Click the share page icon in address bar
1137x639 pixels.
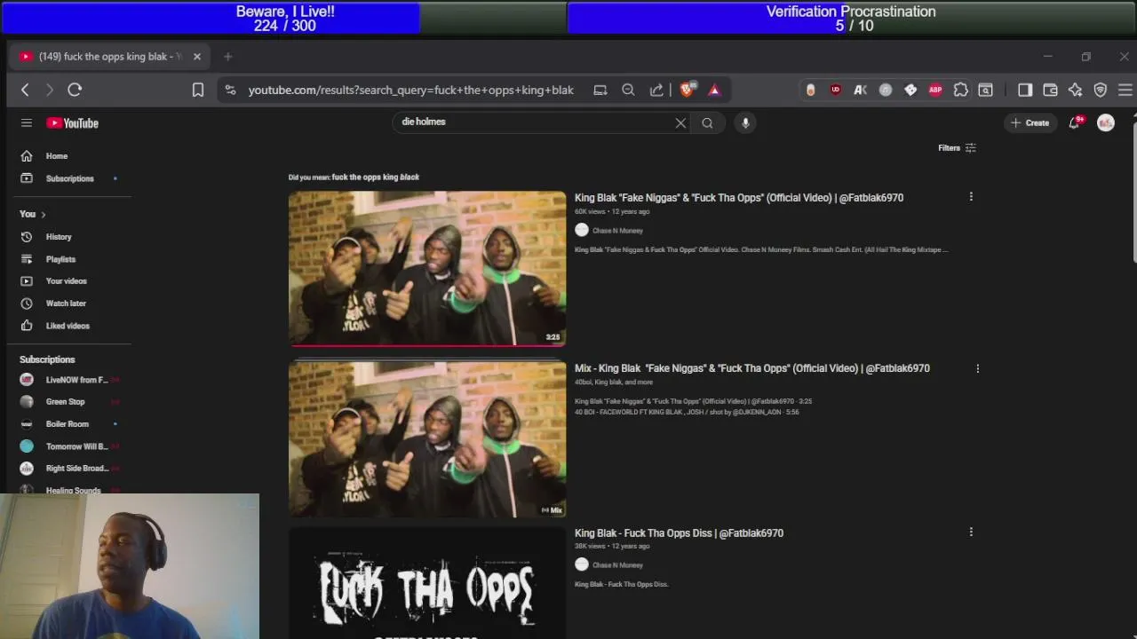pos(656,90)
